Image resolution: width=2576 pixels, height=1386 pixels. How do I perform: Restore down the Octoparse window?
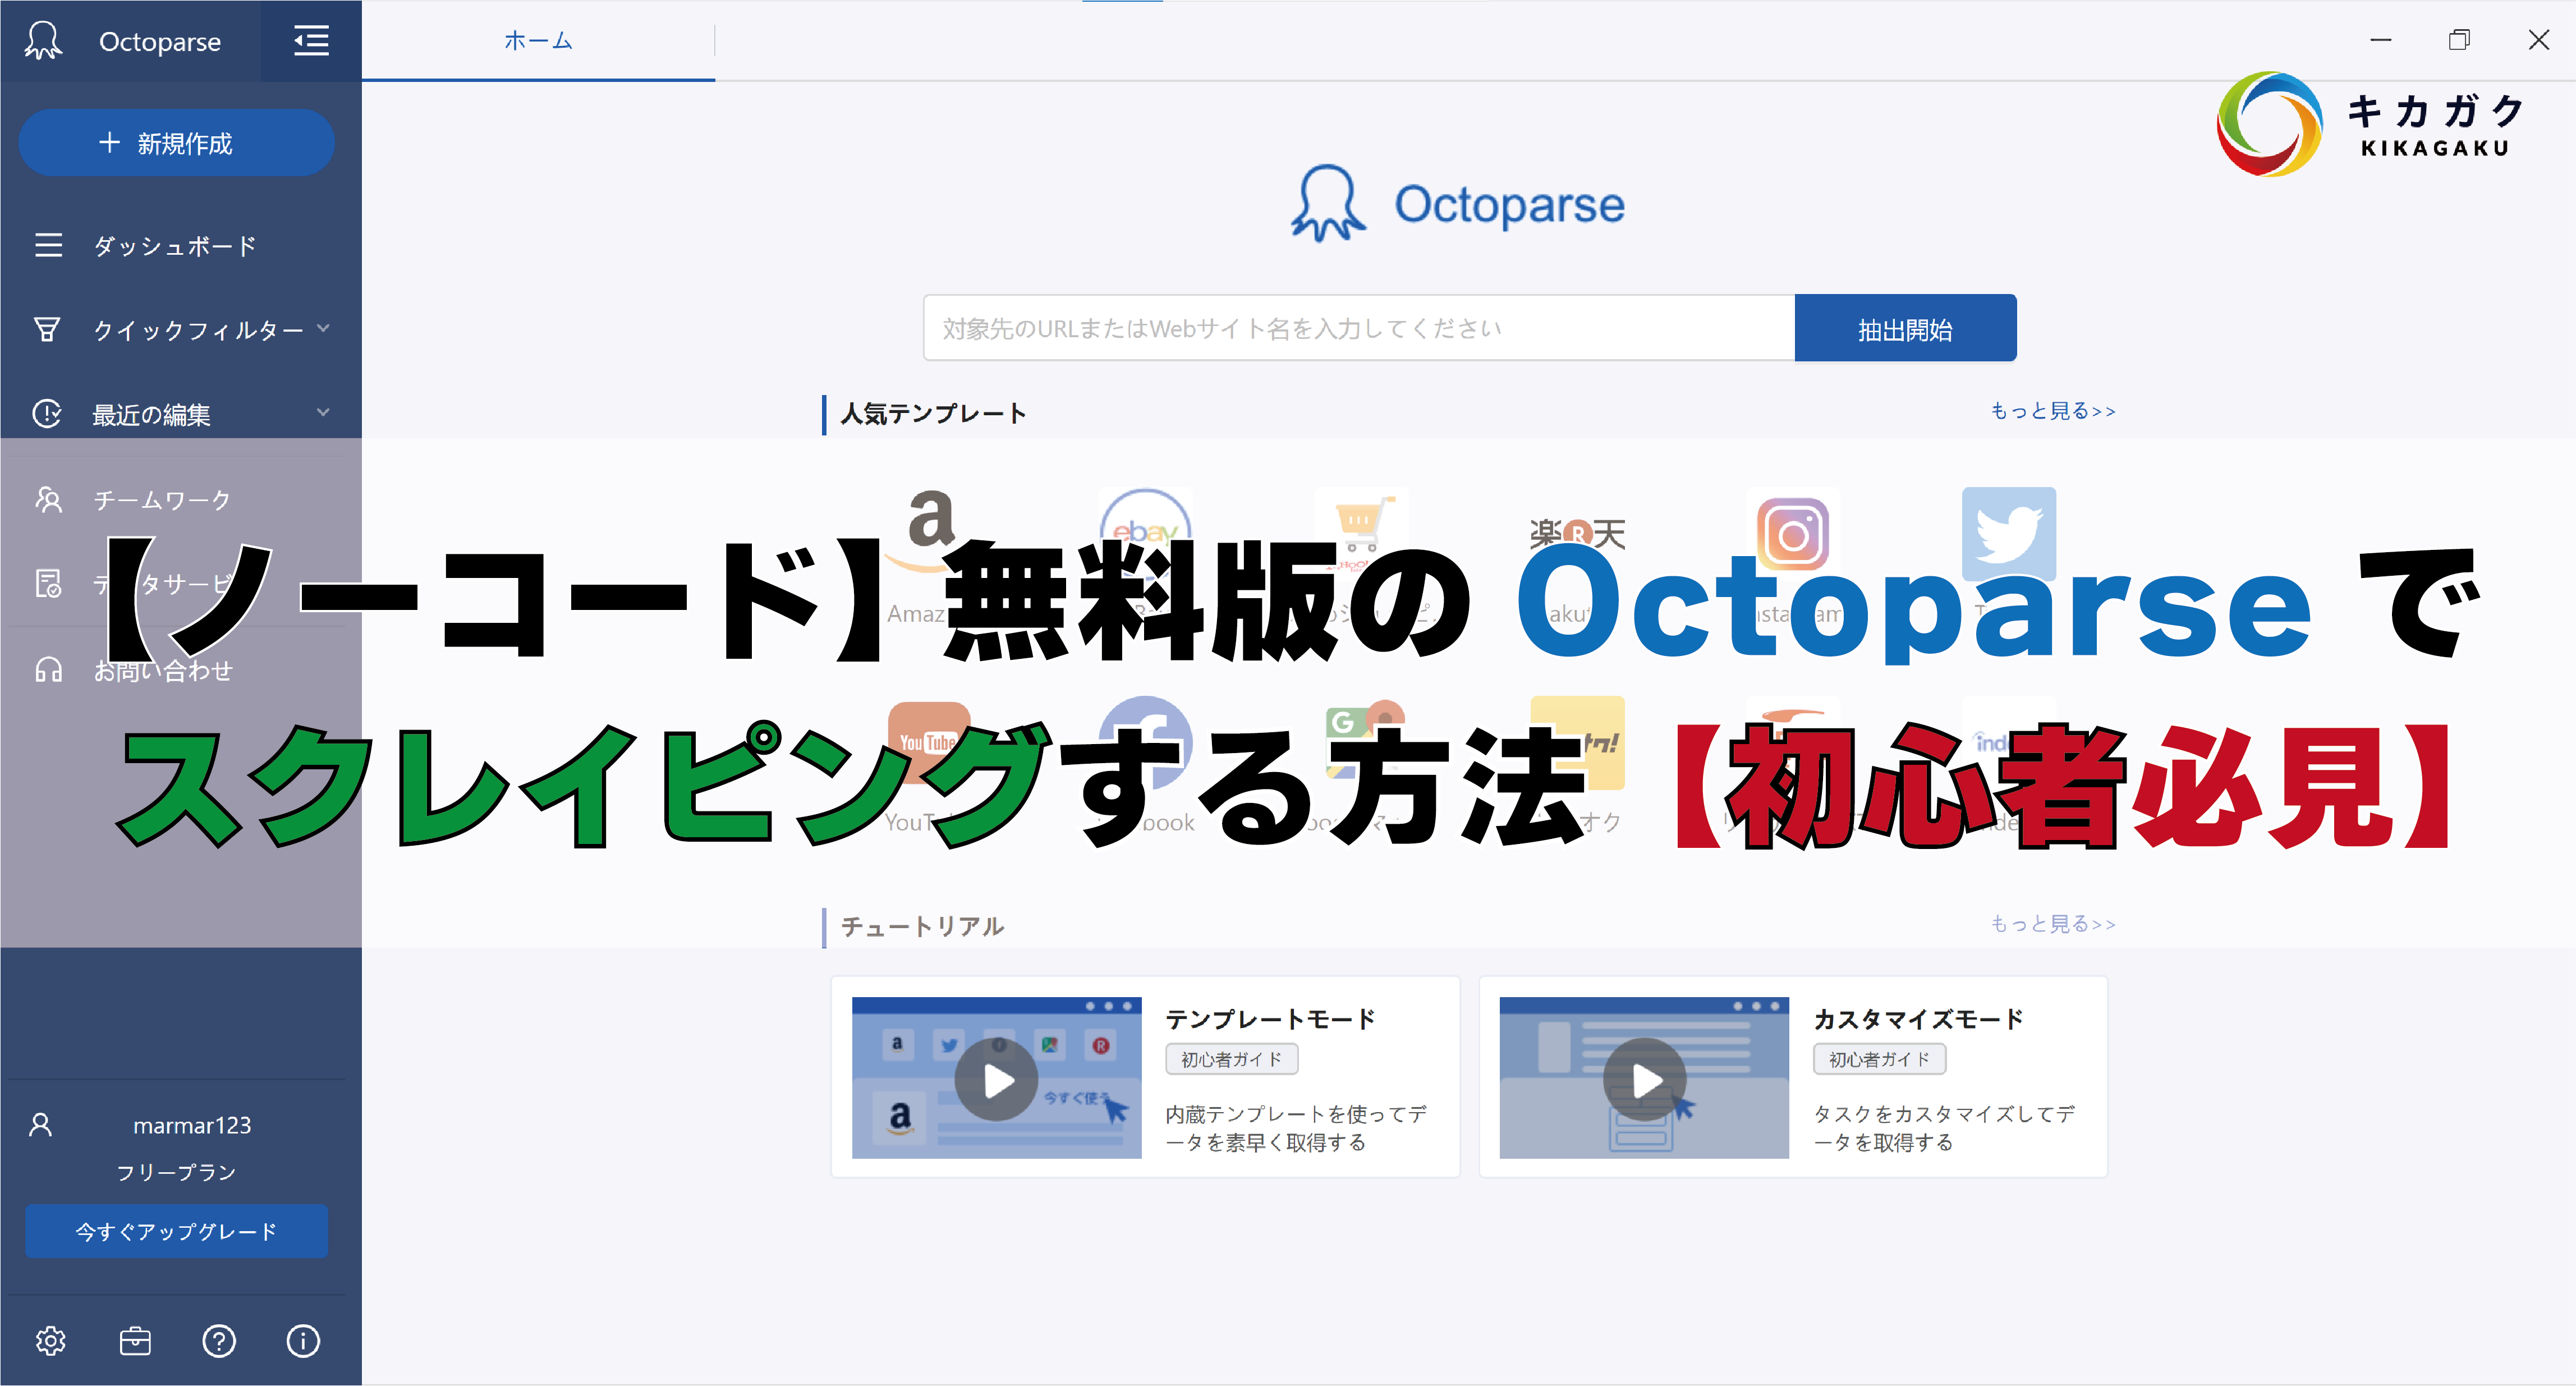[x=2459, y=40]
